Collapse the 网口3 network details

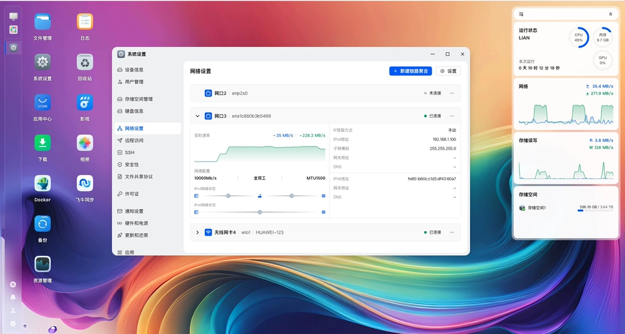pos(197,116)
